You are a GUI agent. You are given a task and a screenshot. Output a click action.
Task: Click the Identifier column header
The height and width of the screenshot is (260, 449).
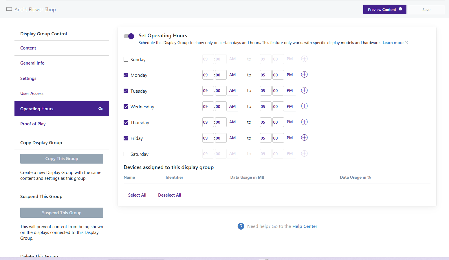tap(174, 177)
